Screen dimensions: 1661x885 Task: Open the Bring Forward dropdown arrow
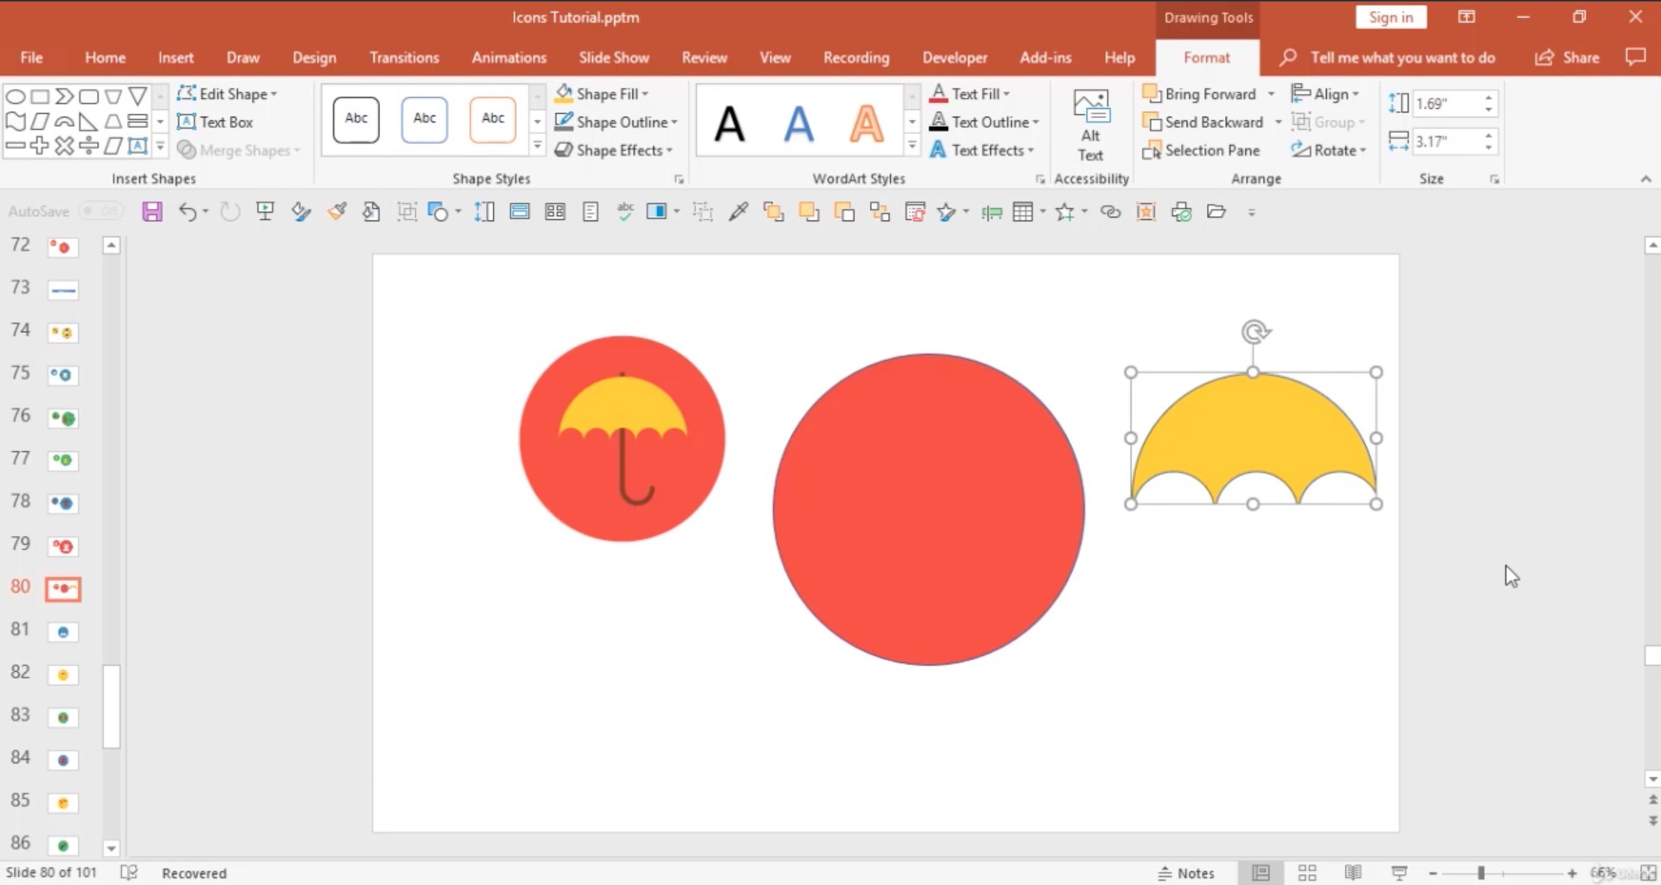pyautogui.click(x=1271, y=94)
